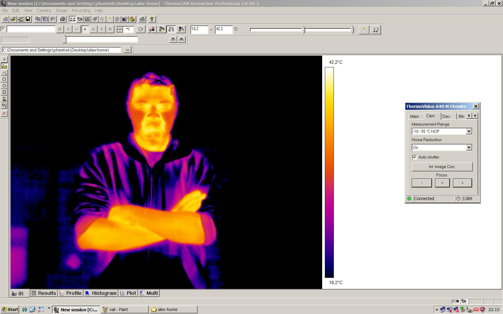Open the dropdown left of the image name field
Image resolution: width=503 pixels, height=314 pixels.
(x=3, y=29)
